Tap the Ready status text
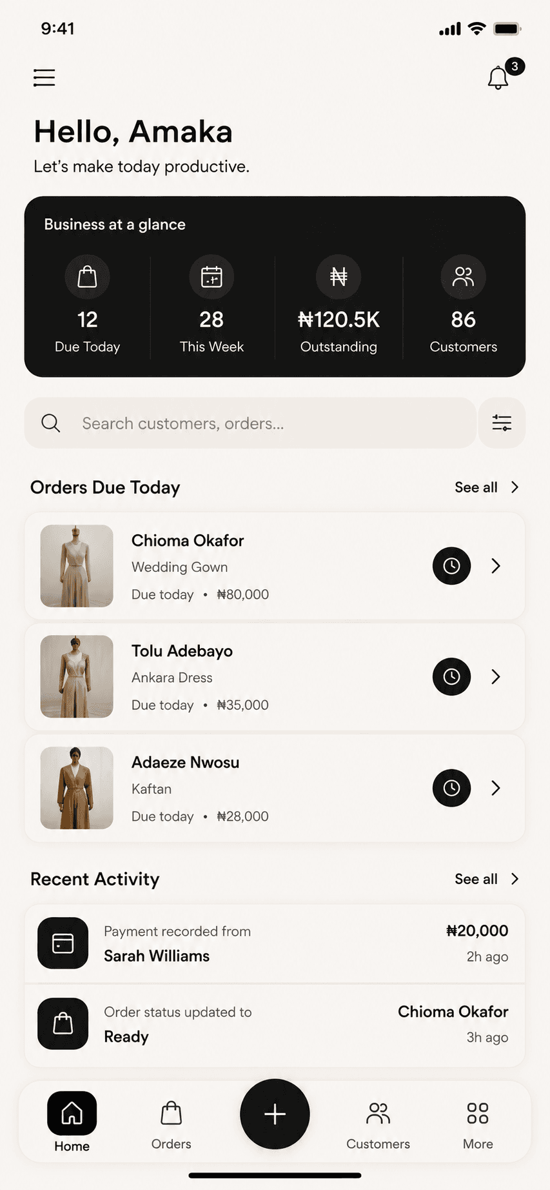 point(126,1037)
